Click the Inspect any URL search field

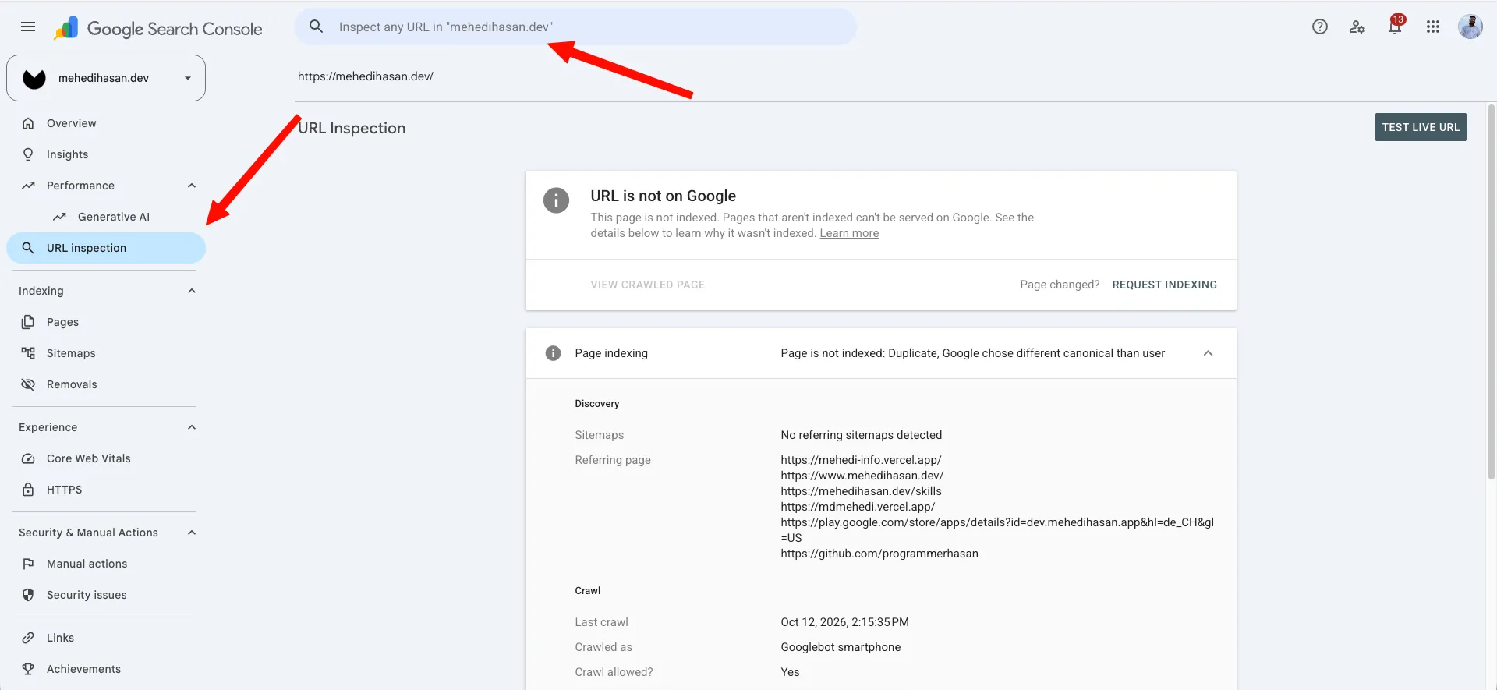click(x=575, y=27)
